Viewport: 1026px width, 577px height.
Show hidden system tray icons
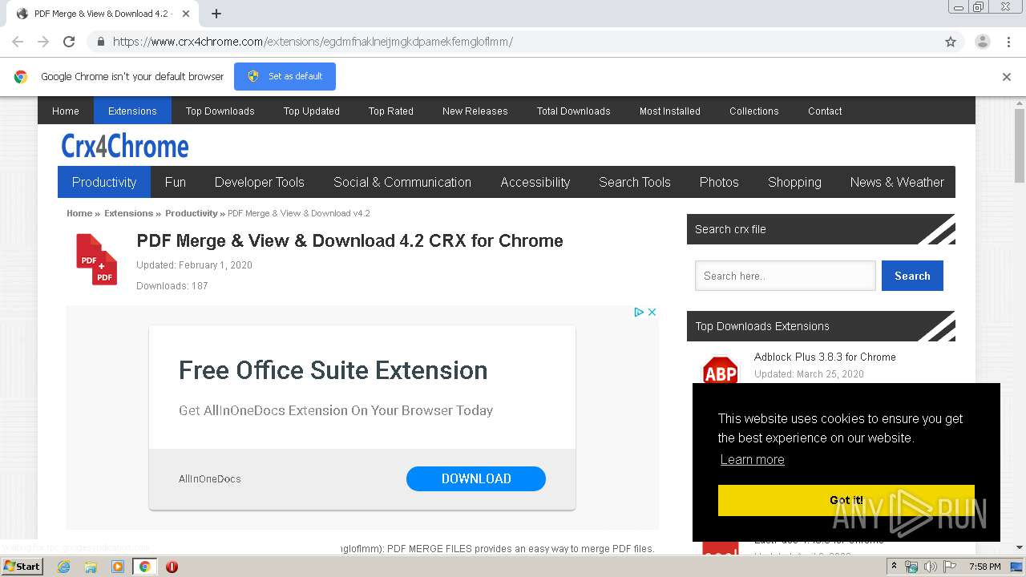894,567
